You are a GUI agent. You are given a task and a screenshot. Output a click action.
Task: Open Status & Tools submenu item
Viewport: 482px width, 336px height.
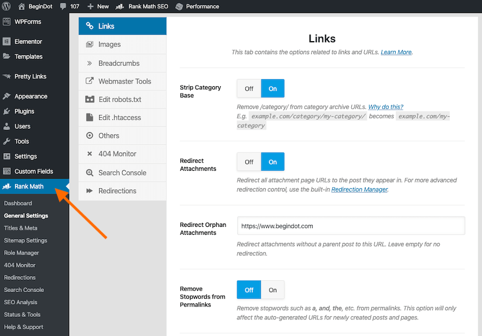coord(22,315)
